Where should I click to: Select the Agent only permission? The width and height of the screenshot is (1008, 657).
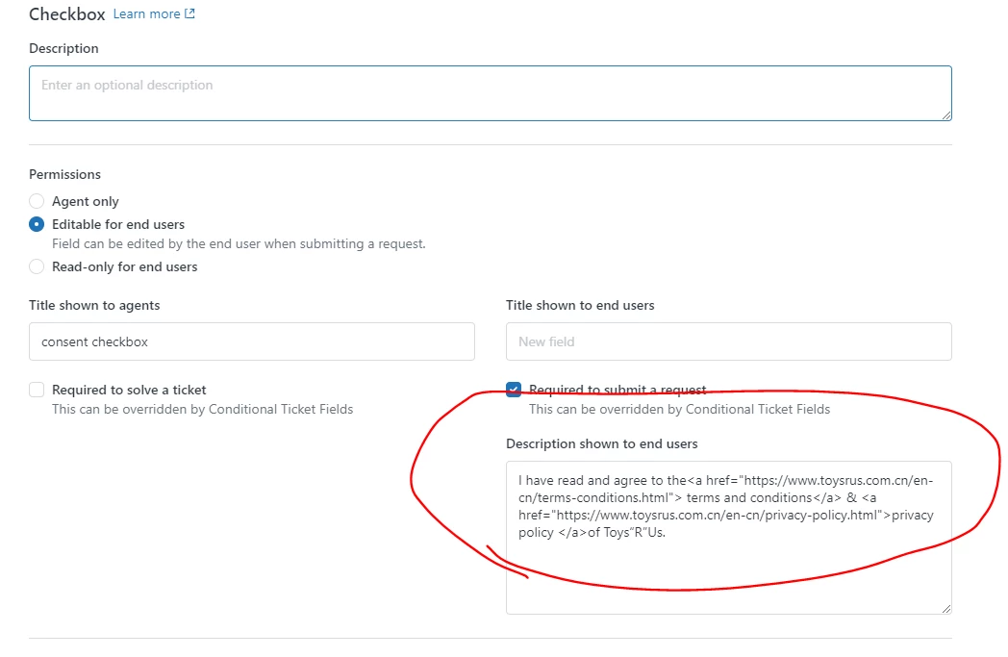[x=37, y=201]
